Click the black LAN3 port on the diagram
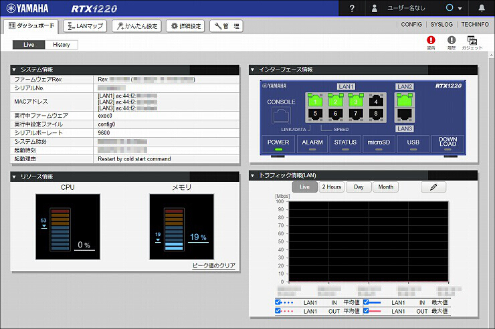Viewport: 495px width, 329px height. point(405,114)
